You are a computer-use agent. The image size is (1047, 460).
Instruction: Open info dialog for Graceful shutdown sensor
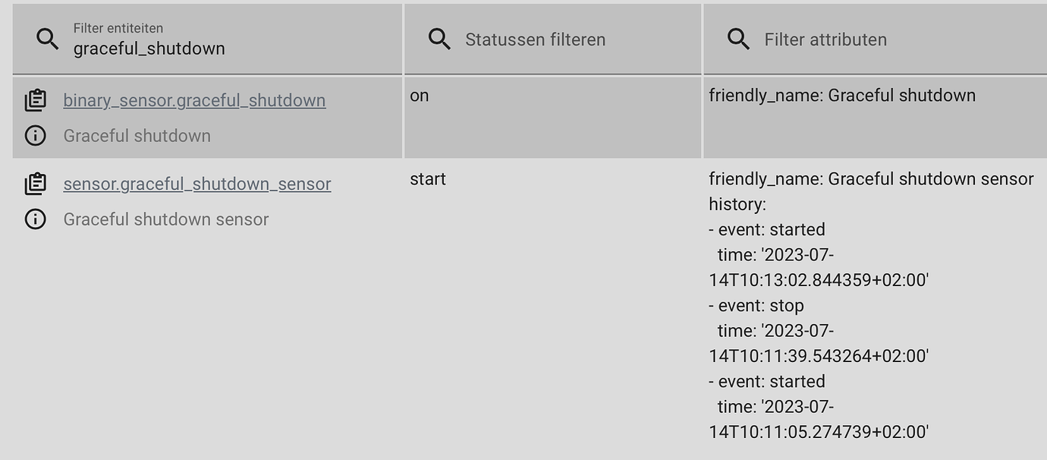[x=36, y=219]
